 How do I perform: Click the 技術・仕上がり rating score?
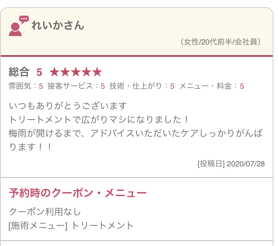tap(173, 86)
